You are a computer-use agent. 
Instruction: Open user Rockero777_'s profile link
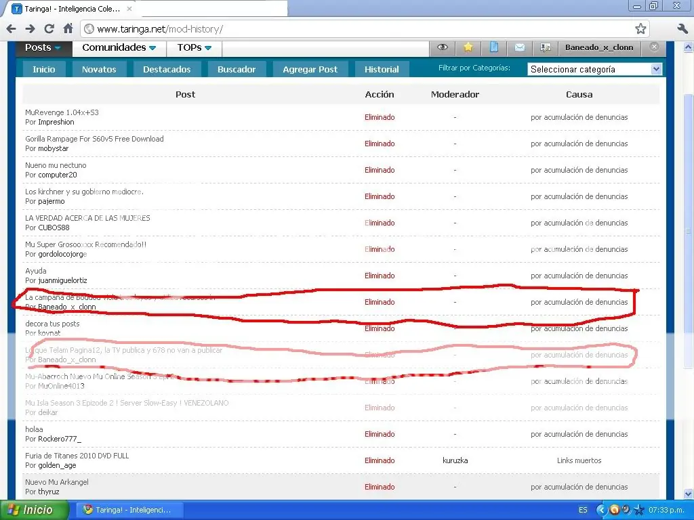(60, 439)
